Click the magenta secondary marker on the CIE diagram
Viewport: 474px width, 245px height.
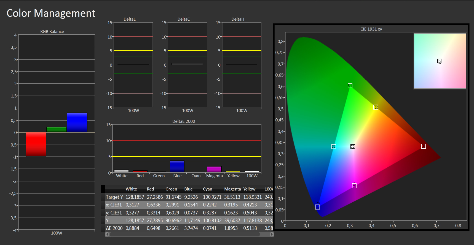[x=354, y=186]
